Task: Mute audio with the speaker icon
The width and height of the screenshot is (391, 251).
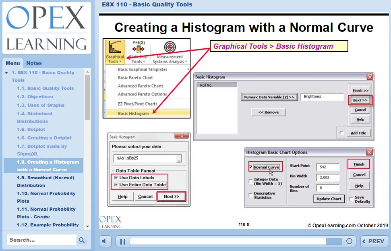Action: 105,241
